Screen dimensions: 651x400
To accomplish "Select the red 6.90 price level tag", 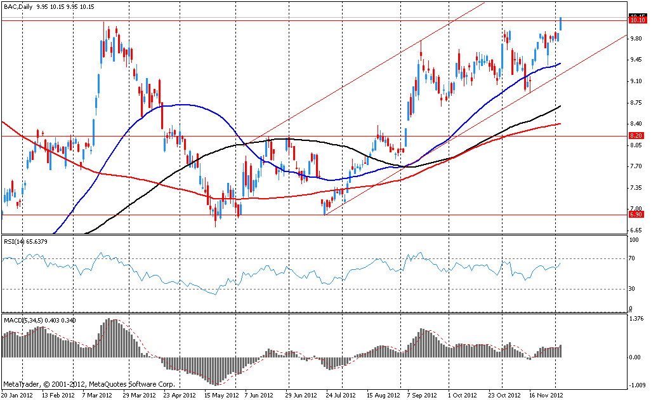I will [636, 215].
